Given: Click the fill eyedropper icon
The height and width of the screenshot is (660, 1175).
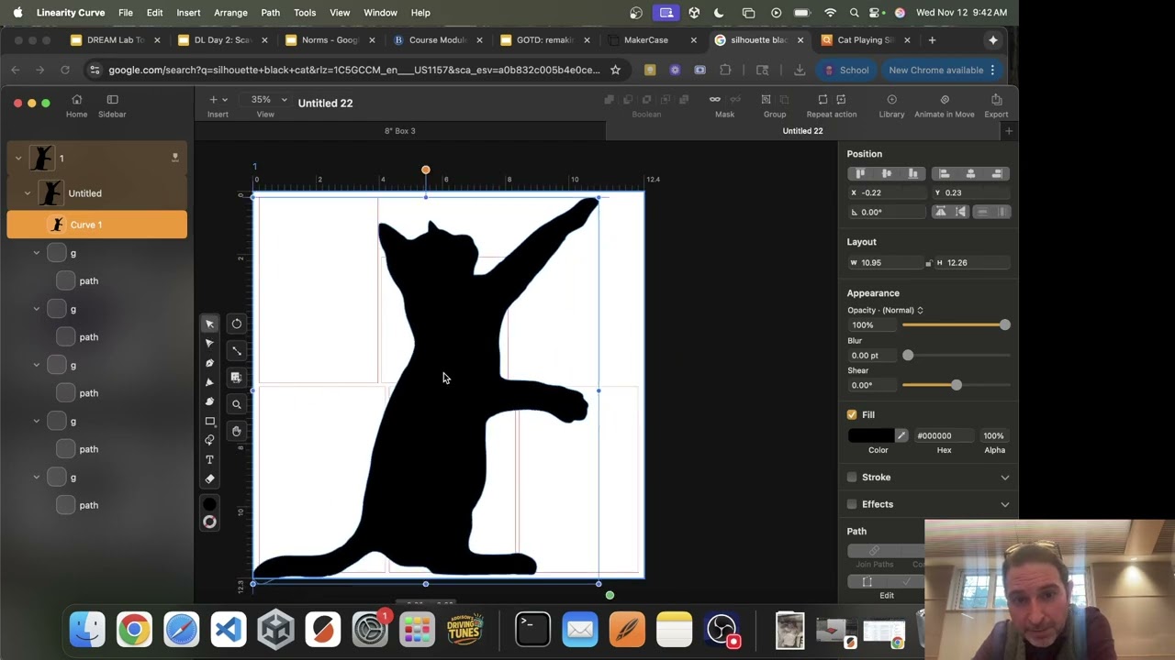Looking at the screenshot, I should (x=901, y=435).
